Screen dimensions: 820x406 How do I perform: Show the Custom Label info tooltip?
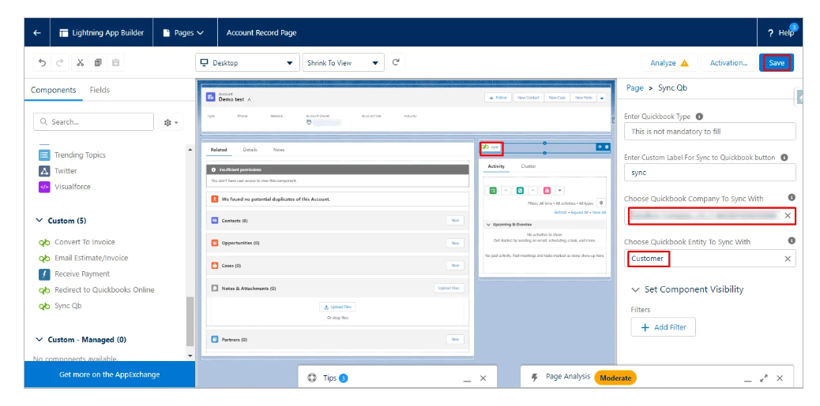click(784, 157)
